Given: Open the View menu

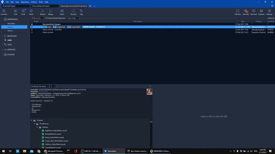Looking at the screenshot, I should click(17, 2).
